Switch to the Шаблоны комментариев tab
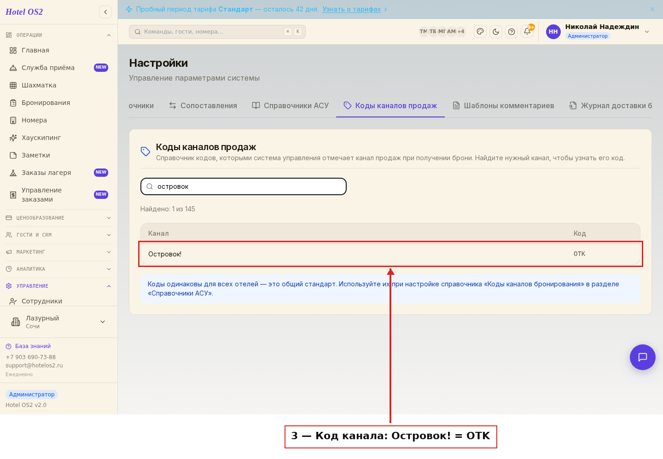663x459 pixels. click(503, 105)
